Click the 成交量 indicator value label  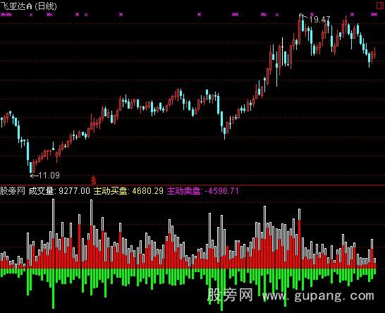pos(59,191)
